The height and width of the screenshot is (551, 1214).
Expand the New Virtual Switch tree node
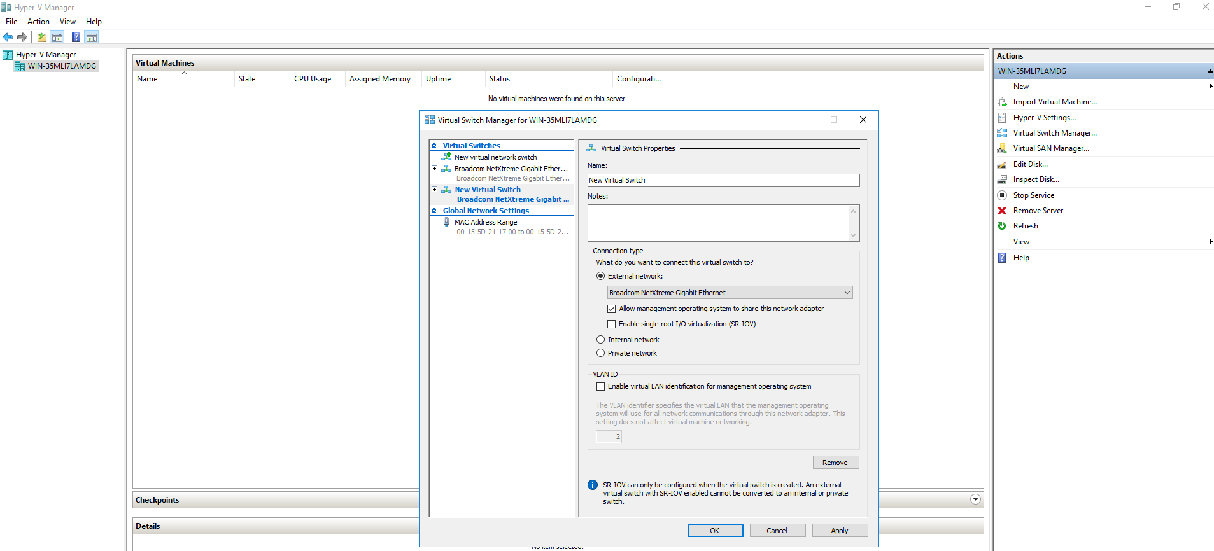(x=435, y=190)
